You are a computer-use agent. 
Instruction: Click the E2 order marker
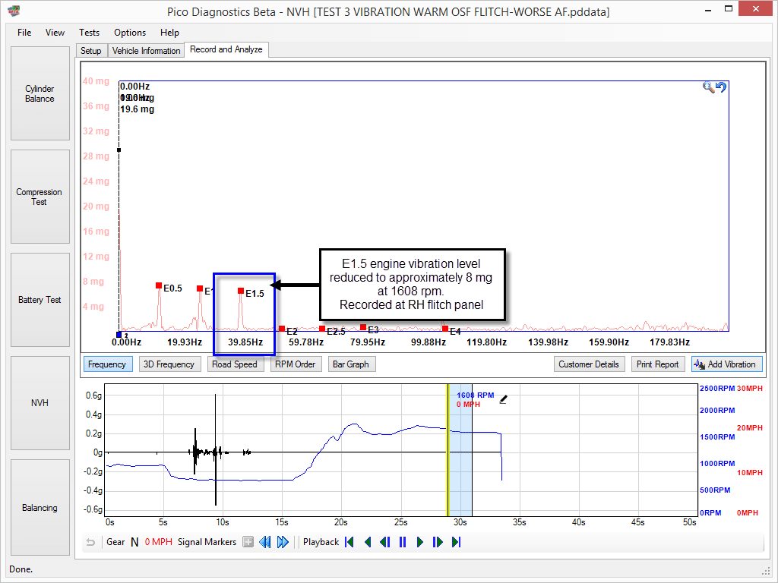(x=282, y=329)
